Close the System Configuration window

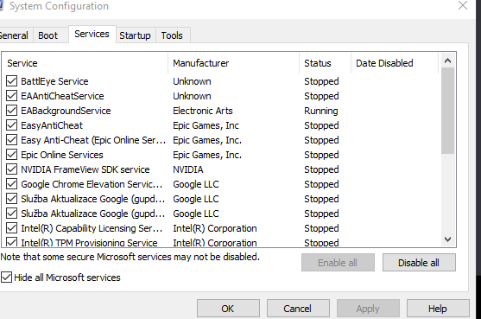pyautogui.click(x=463, y=5)
